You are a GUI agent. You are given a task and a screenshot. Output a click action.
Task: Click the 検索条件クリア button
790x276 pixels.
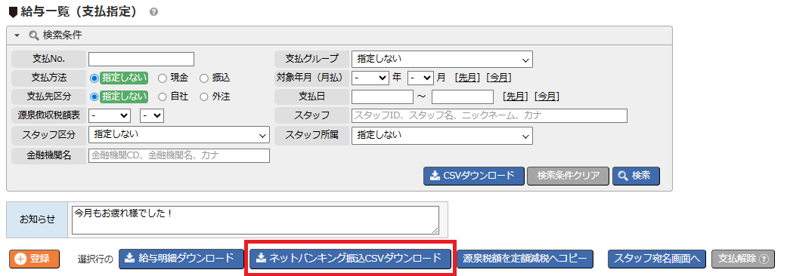click(x=568, y=176)
